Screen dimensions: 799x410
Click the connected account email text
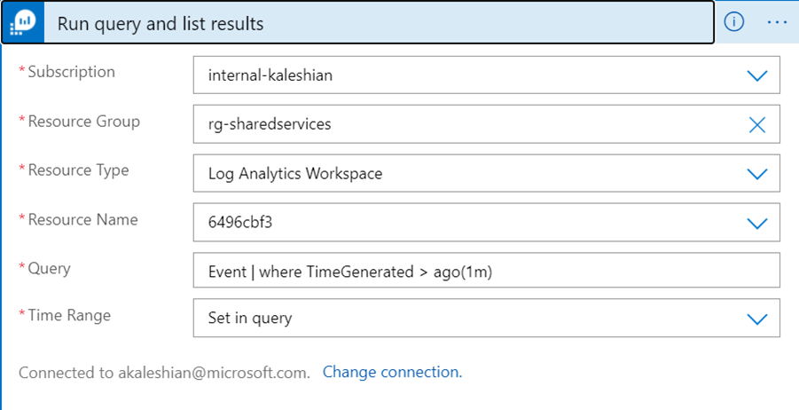tap(214, 373)
